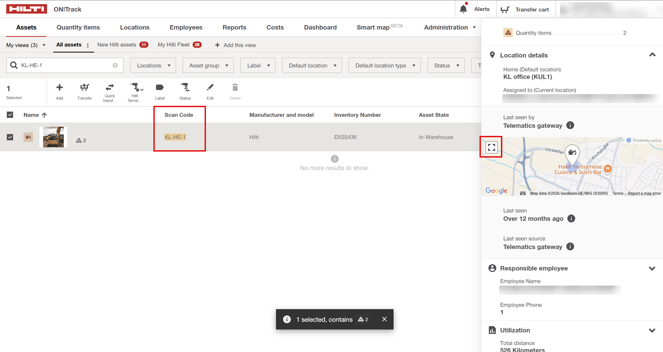This screenshot has height=352, width=663.
Task: Expand map to fullscreen
Action: point(491,147)
